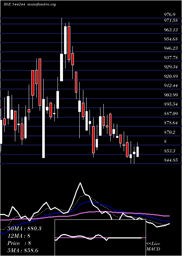Click the 12MA value label
The width and height of the screenshot is (182, 256).
point(19,236)
